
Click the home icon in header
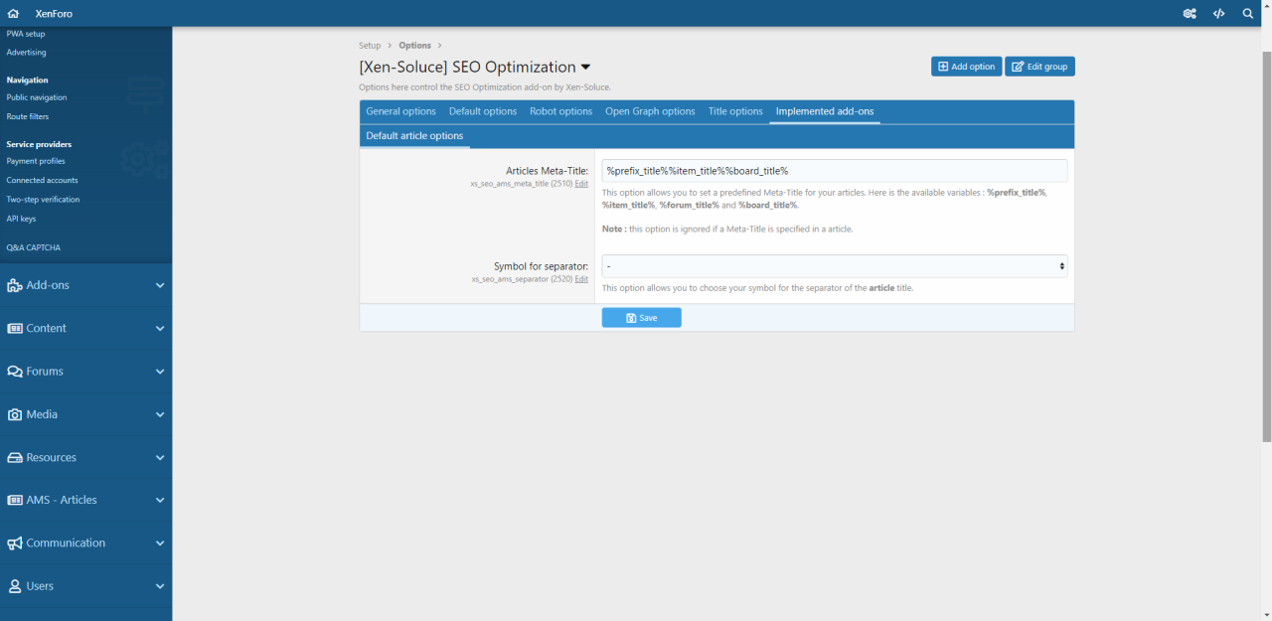[13, 14]
